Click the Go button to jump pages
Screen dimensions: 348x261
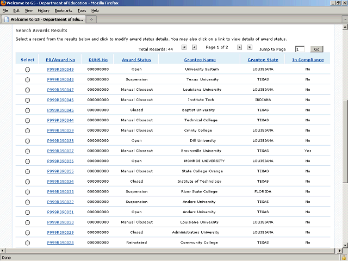tap(316, 49)
